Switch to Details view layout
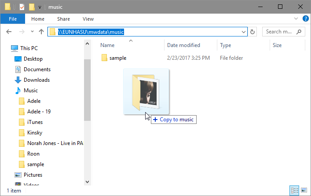 coord(293,191)
